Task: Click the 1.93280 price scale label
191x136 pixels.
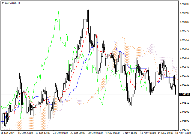Action: tap(185, 129)
